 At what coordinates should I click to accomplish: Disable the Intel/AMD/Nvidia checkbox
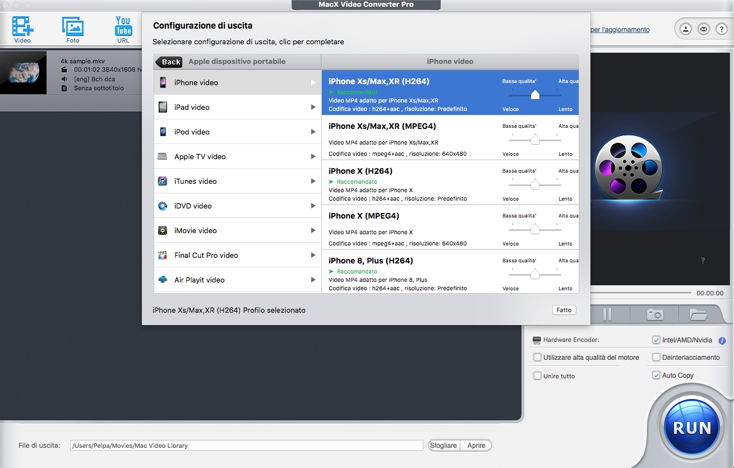656,340
